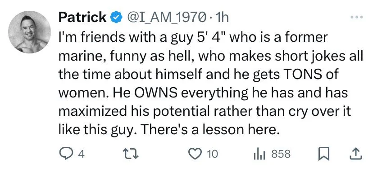Open Patrick's profile picture

(29, 32)
